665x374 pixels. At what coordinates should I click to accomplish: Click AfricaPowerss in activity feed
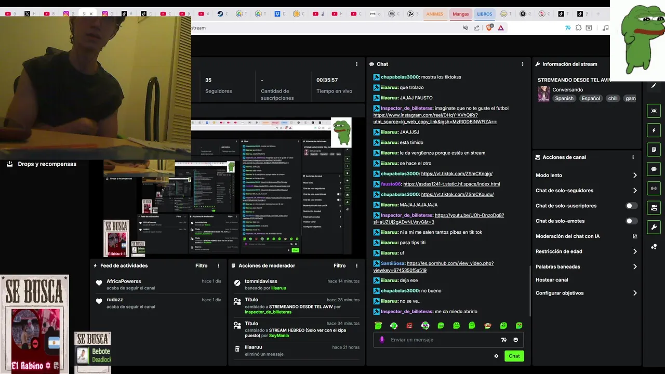(x=124, y=281)
